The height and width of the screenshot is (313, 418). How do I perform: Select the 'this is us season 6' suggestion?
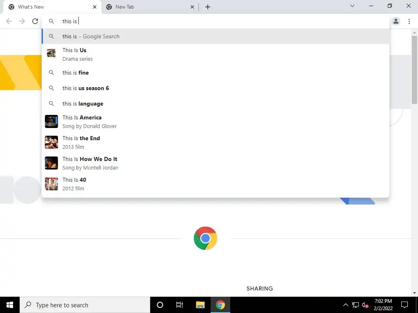[x=216, y=88]
